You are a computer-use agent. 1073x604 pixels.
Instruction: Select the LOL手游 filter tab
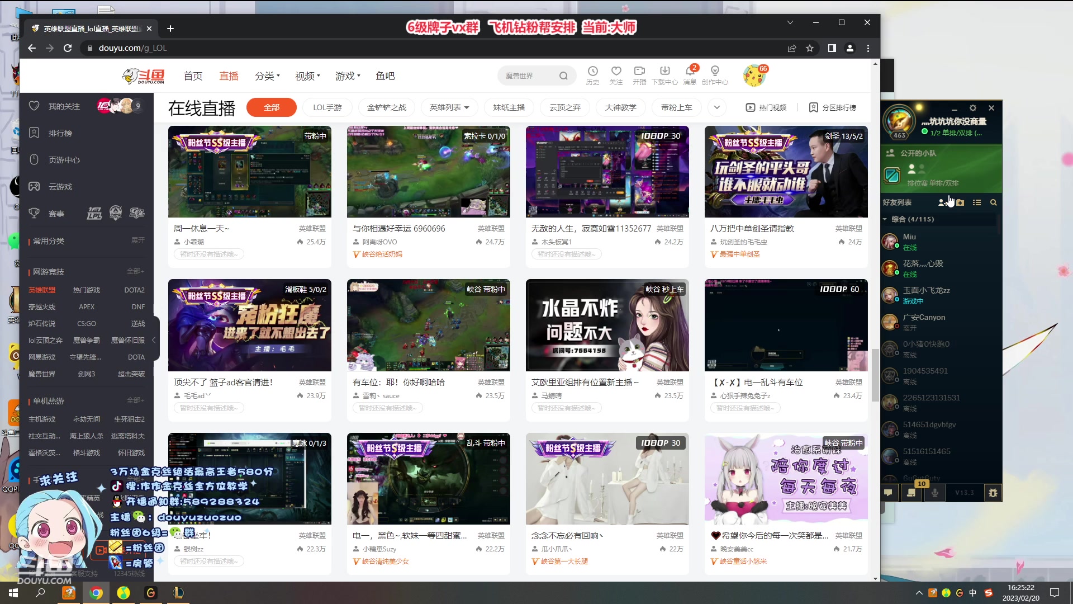click(x=327, y=107)
